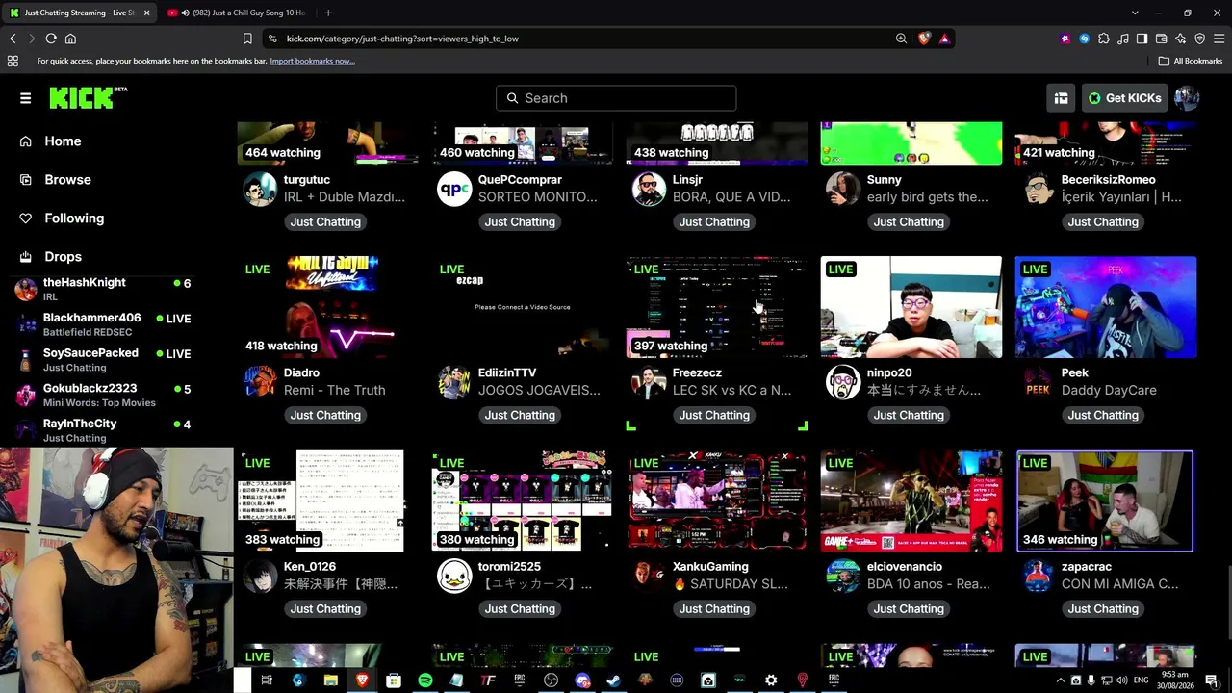Image resolution: width=1232 pixels, height=693 pixels.
Task: Open ninpo20's stream thumbnail
Action: pyautogui.click(x=911, y=307)
